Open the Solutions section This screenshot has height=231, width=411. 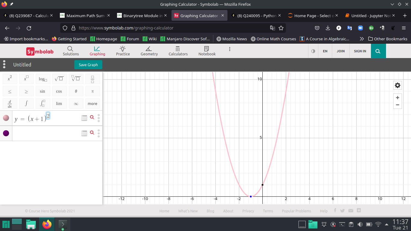71,51
